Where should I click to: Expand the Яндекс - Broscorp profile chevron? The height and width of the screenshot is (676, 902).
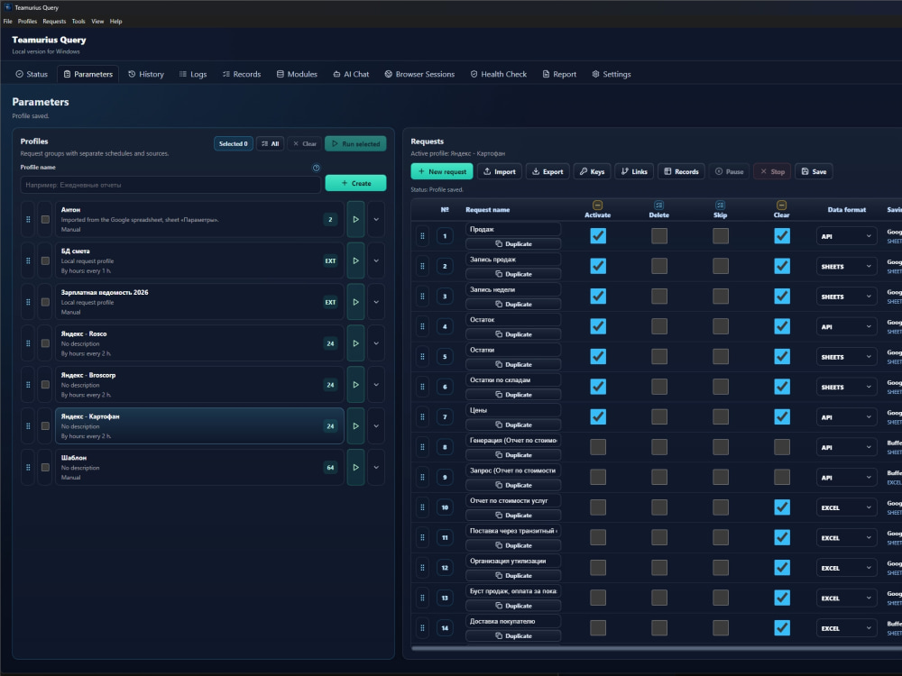point(376,385)
